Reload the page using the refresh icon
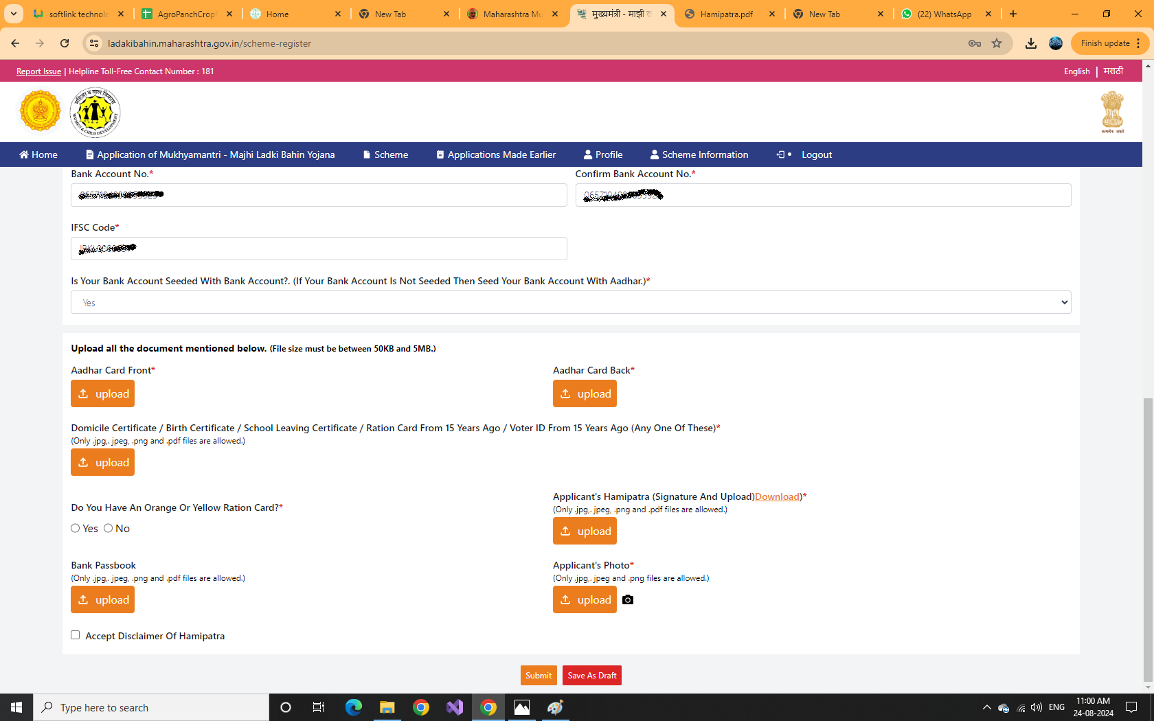The image size is (1154, 721). [x=65, y=43]
